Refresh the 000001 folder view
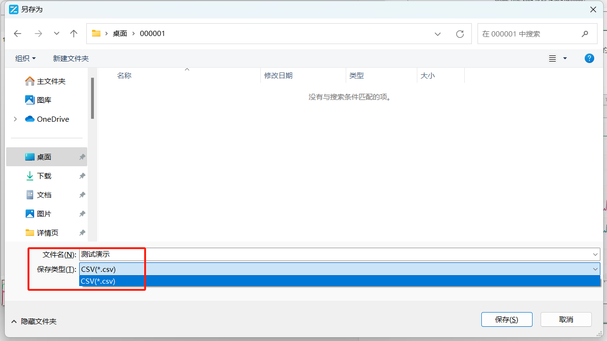The image size is (607, 341). pyautogui.click(x=460, y=34)
